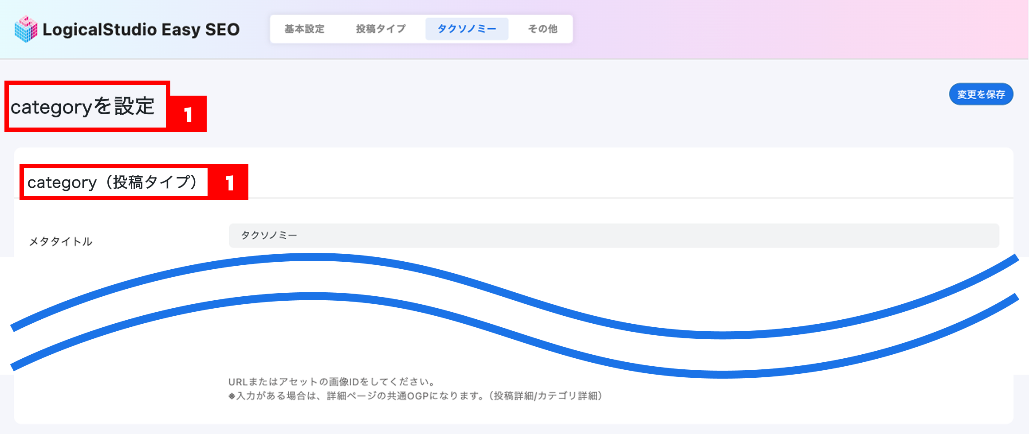
Task: Go to the その他 tab
Action: [542, 29]
